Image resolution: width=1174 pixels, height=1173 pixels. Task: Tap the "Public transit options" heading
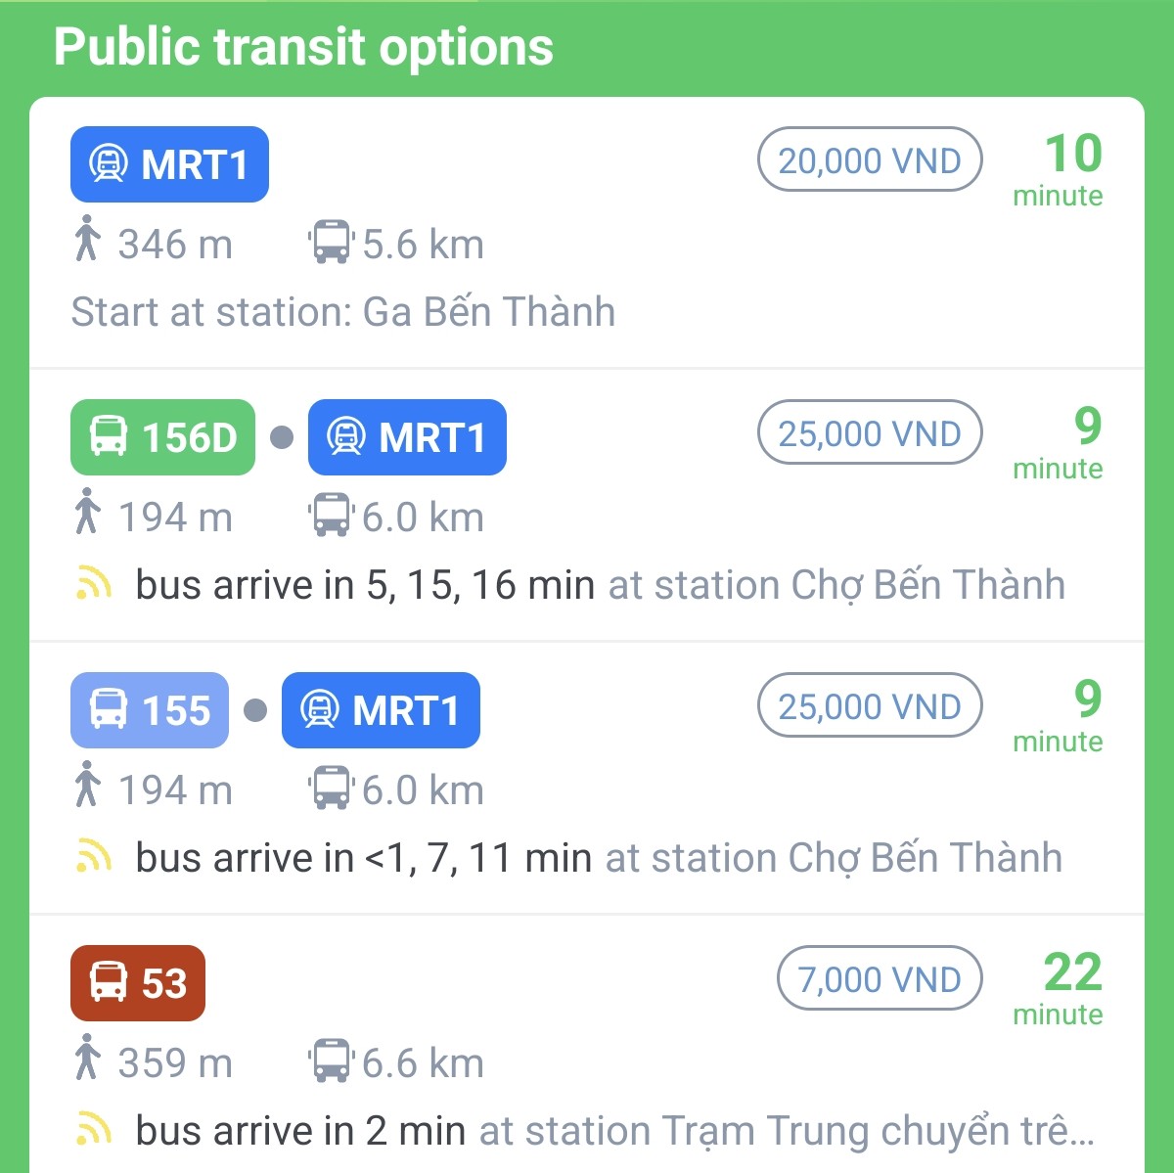303,47
